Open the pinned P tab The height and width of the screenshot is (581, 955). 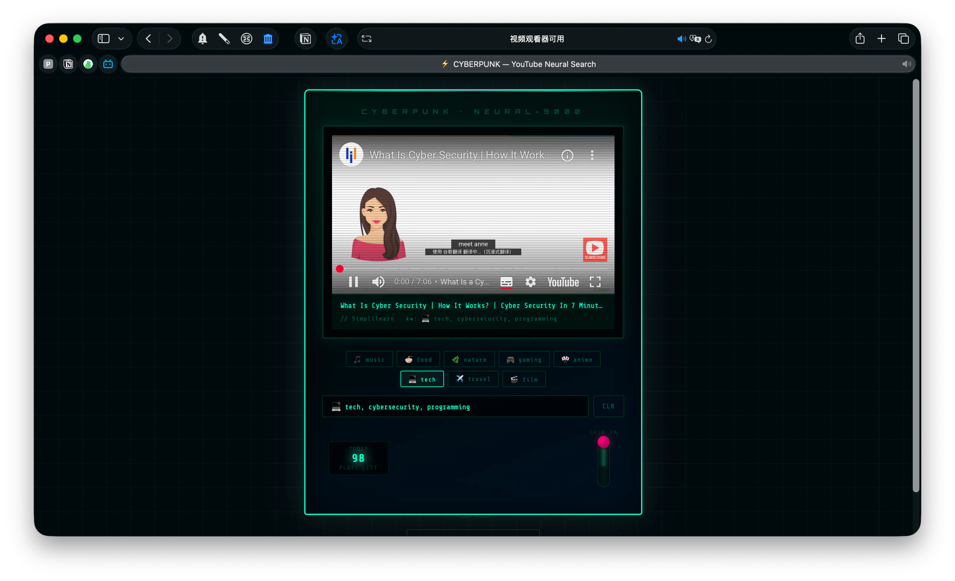48,64
